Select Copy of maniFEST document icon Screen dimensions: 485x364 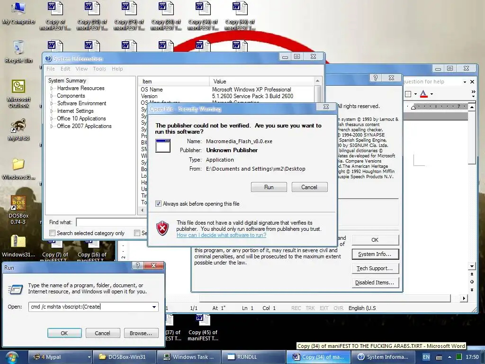(x=55, y=16)
